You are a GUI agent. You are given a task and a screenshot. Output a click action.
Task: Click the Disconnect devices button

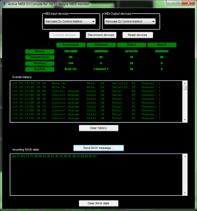point(101,35)
